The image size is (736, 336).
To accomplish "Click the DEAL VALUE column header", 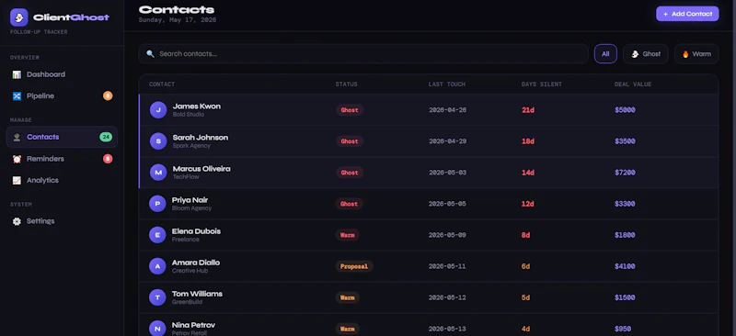I will point(633,84).
